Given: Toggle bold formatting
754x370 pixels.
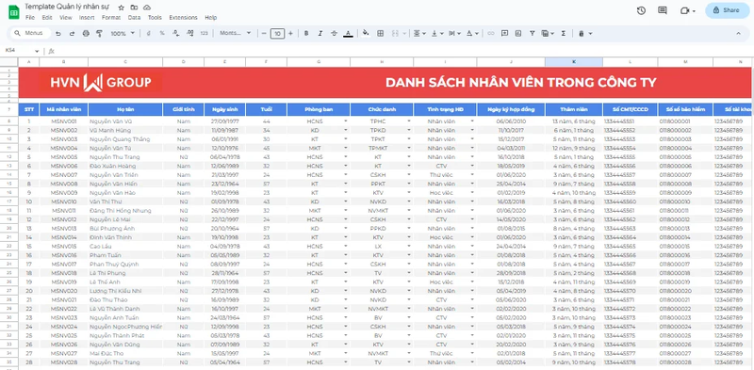Looking at the screenshot, I should pyautogui.click(x=306, y=34).
